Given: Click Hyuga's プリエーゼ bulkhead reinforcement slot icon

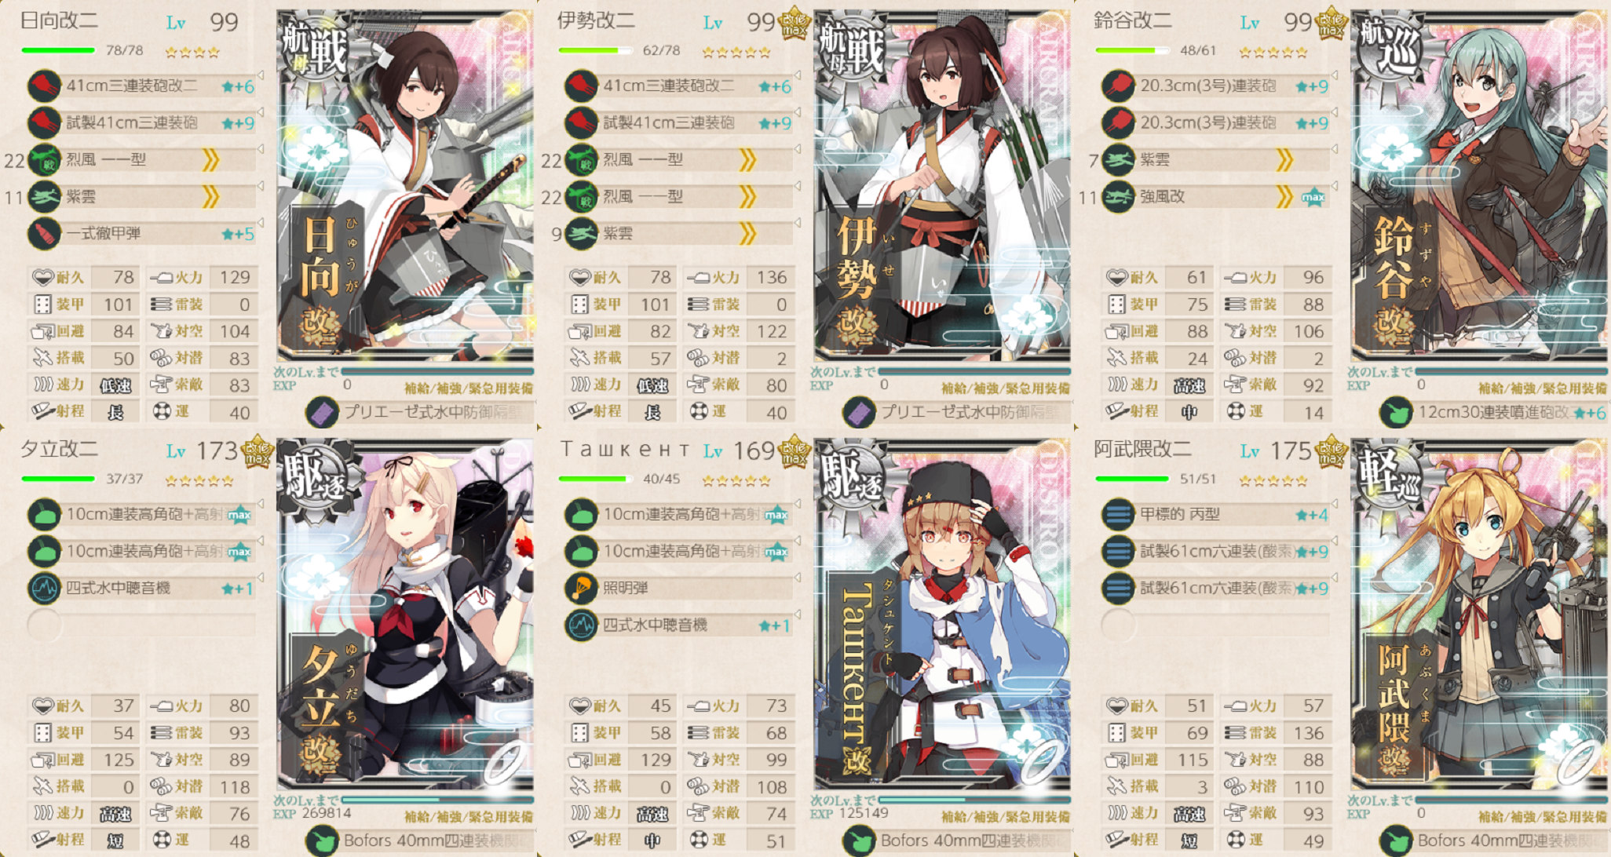Looking at the screenshot, I should (321, 412).
